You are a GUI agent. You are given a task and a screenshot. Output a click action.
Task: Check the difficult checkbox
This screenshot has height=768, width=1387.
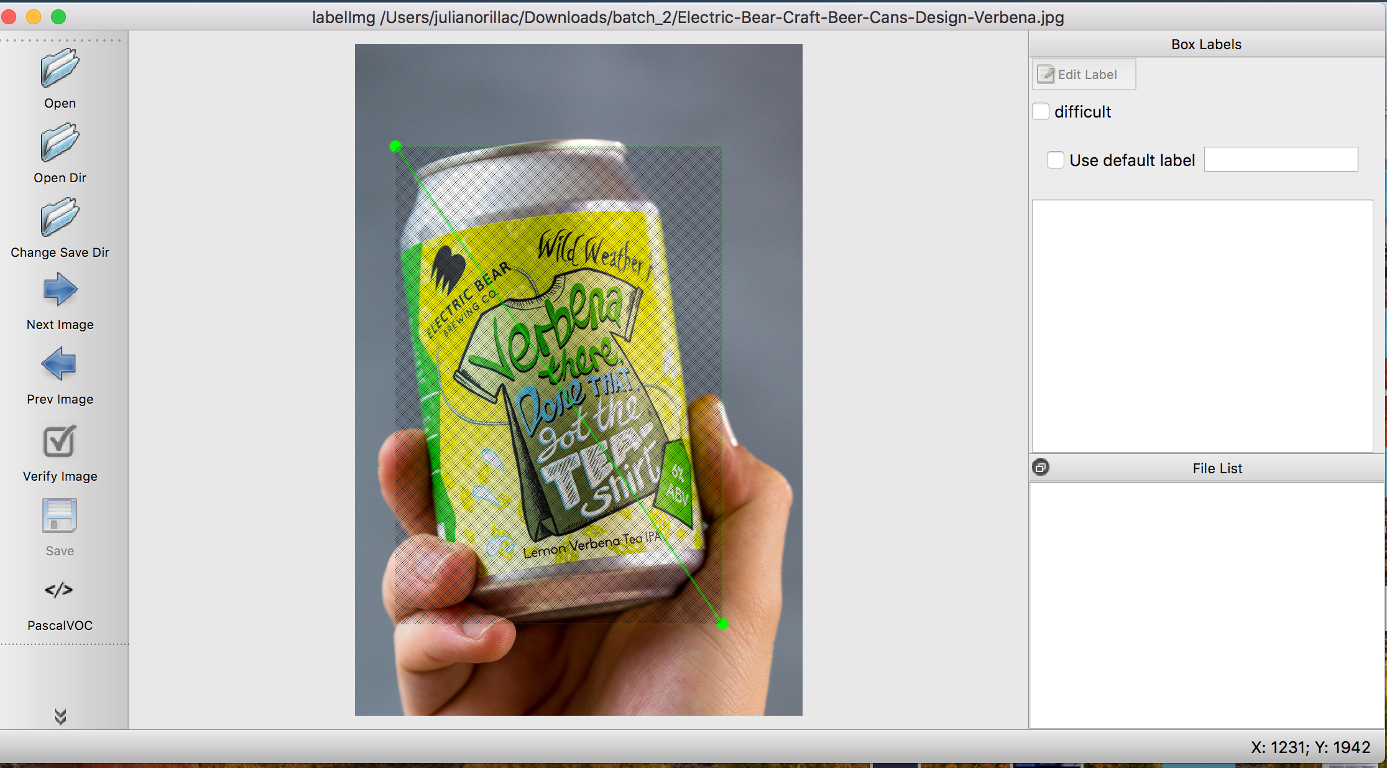tap(1041, 112)
